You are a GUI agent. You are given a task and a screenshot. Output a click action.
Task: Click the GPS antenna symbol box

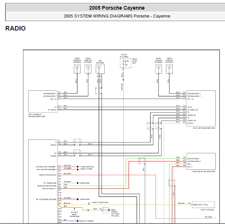pos(100,69)
